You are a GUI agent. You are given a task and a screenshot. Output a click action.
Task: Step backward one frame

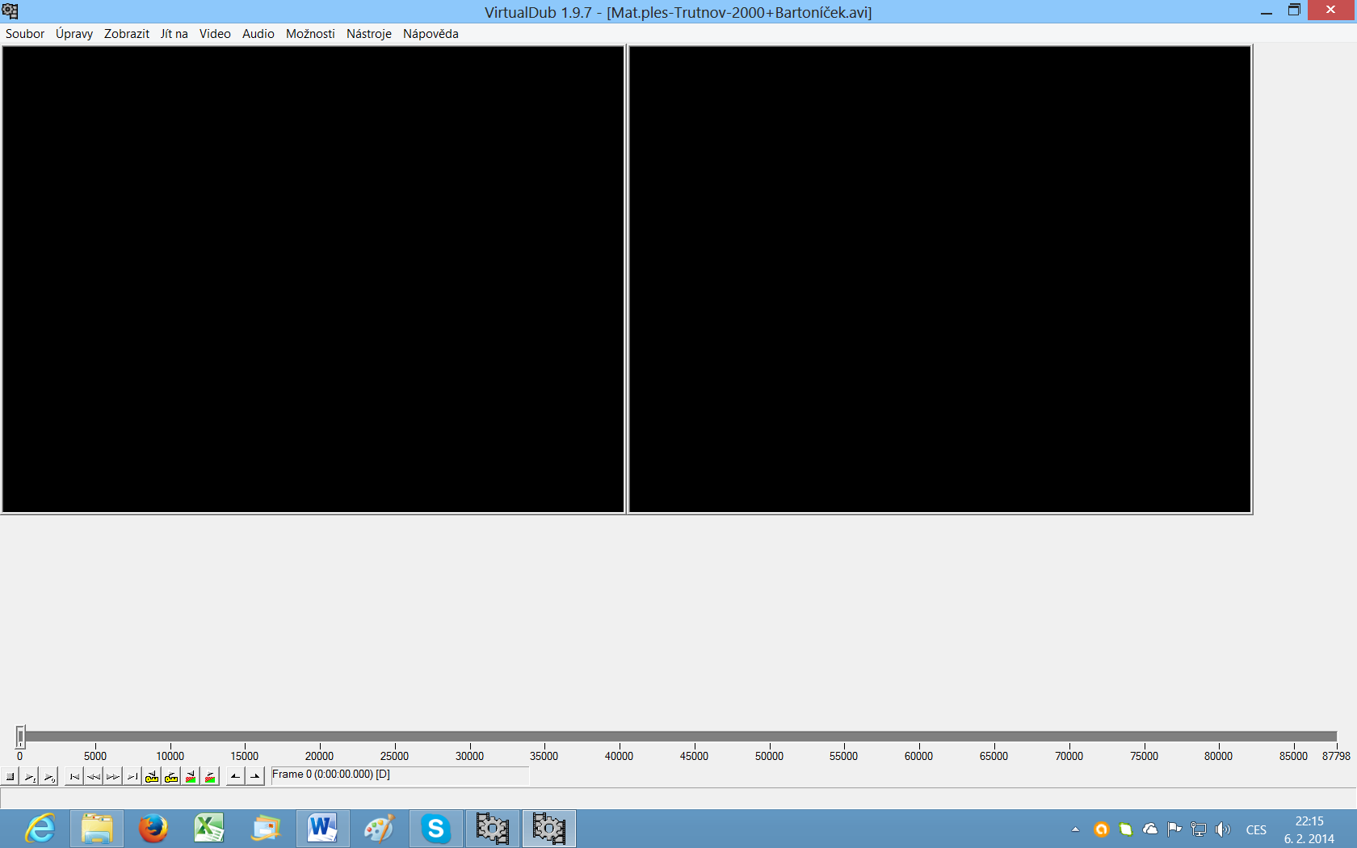point(94,777)
